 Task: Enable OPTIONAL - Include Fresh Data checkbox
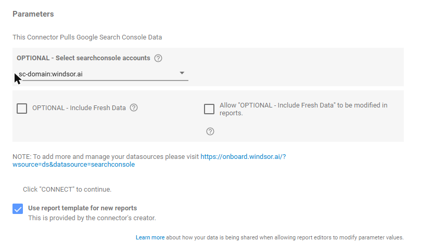22,109
